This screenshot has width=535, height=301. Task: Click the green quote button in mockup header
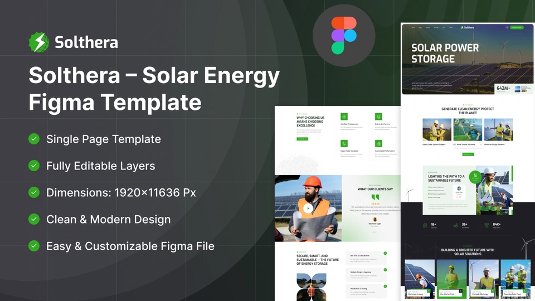[x=517, y=27]
